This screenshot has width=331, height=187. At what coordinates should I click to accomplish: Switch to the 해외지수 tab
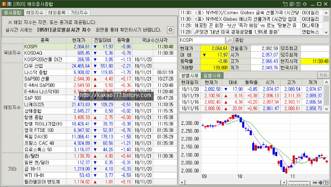tap(34, 13)
